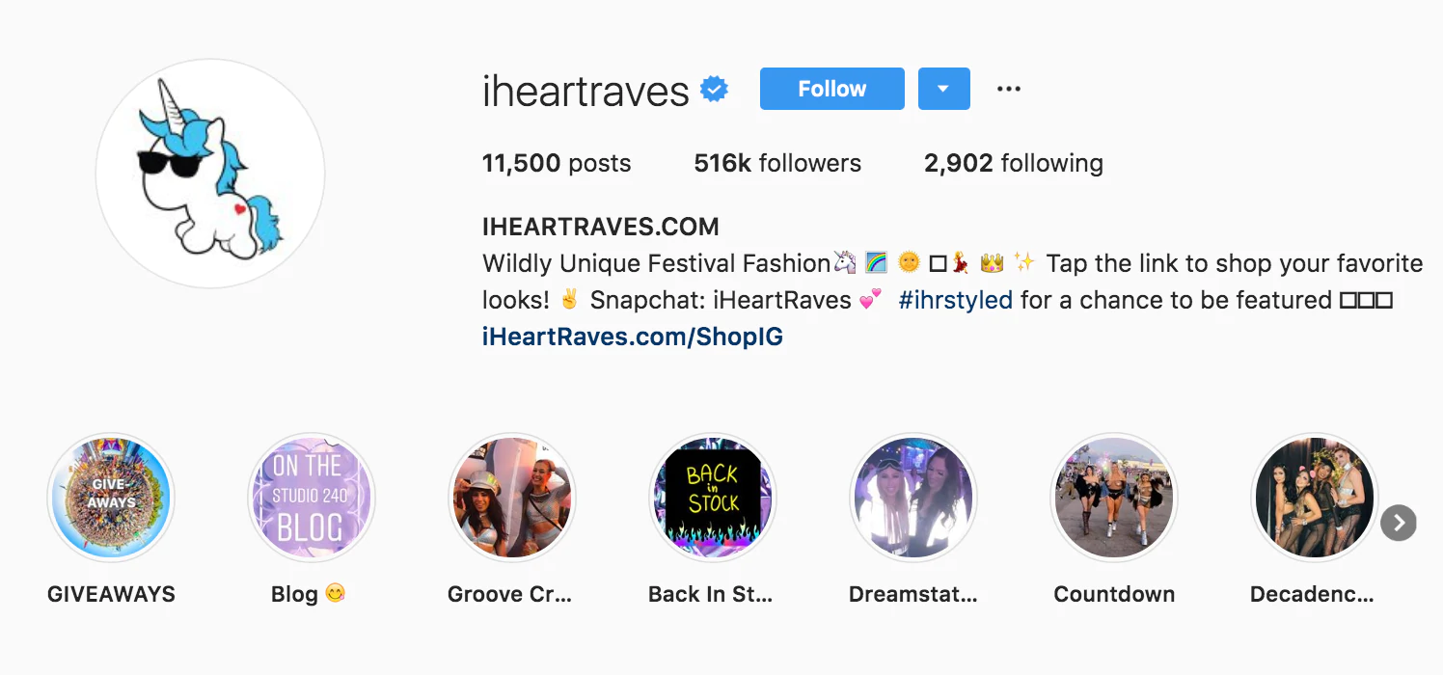Click the unicorn profile picture
This screenshot has height=675, width=1443.
point(209,174)
